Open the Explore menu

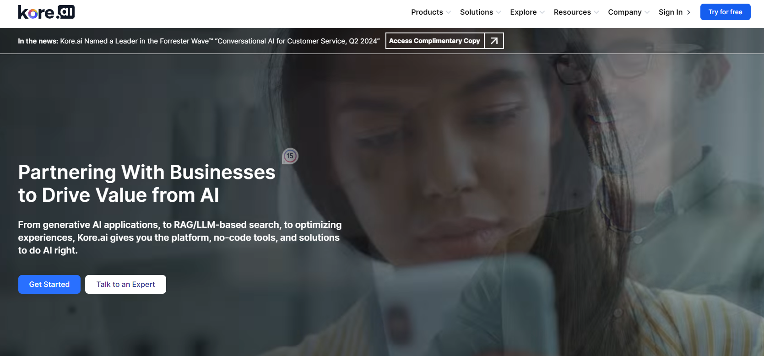pyautogui.click(x=523, y=12)
